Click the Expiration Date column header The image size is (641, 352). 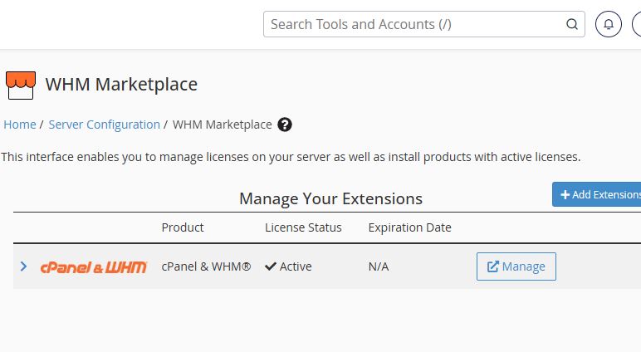click(409, 227)
